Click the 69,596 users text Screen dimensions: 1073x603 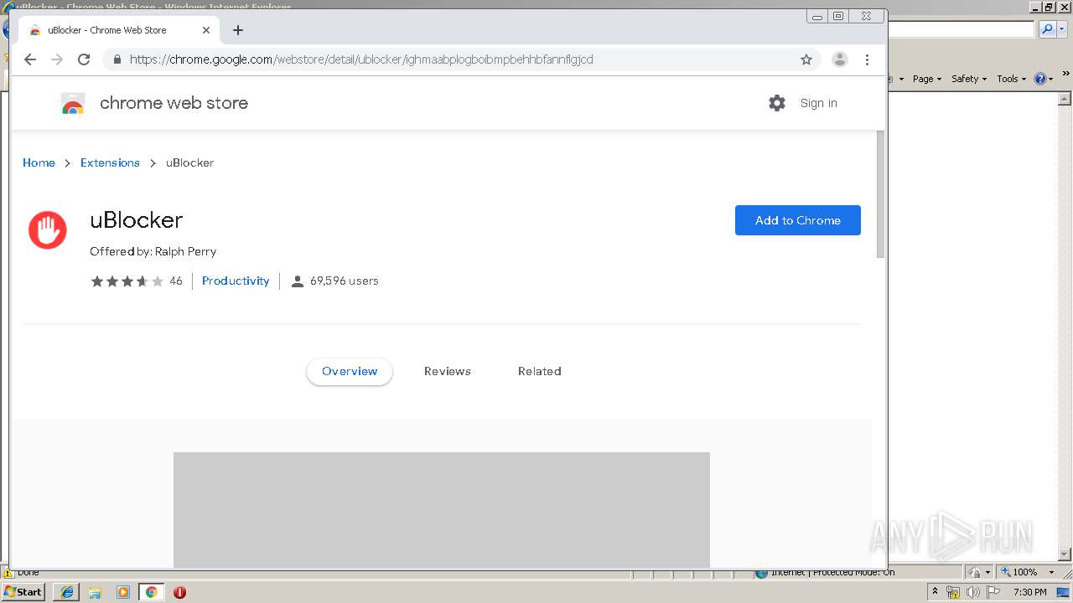click(344, 281)
